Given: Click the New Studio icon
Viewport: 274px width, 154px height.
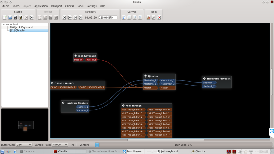Looking at the screenshot, I should click(4, 17).
